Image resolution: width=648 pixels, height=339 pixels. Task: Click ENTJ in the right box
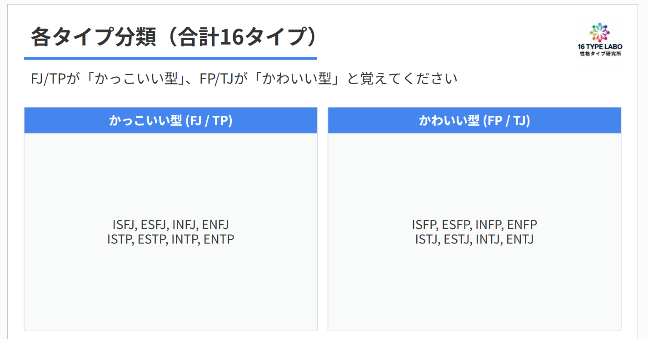click(520, 239)
